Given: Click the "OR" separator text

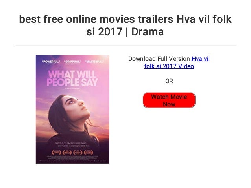Looking at the screenshot, I should pyautogui.click(x=169, y=81).
